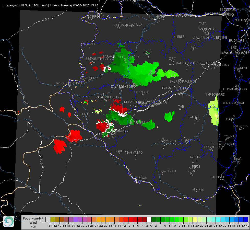Click the 'm/s' unit label in the legend
The image size is (250, 230).
click(33, 227)
